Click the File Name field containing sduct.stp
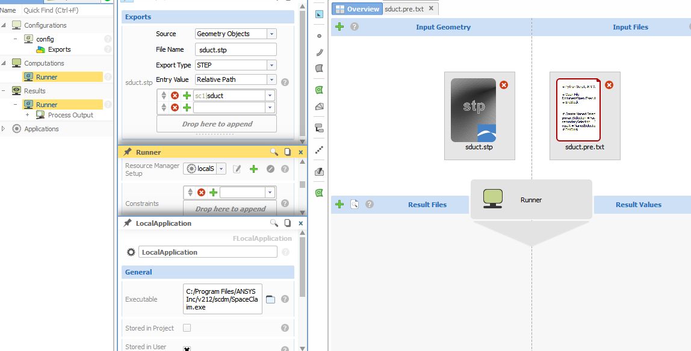 [x=236, y=50]
